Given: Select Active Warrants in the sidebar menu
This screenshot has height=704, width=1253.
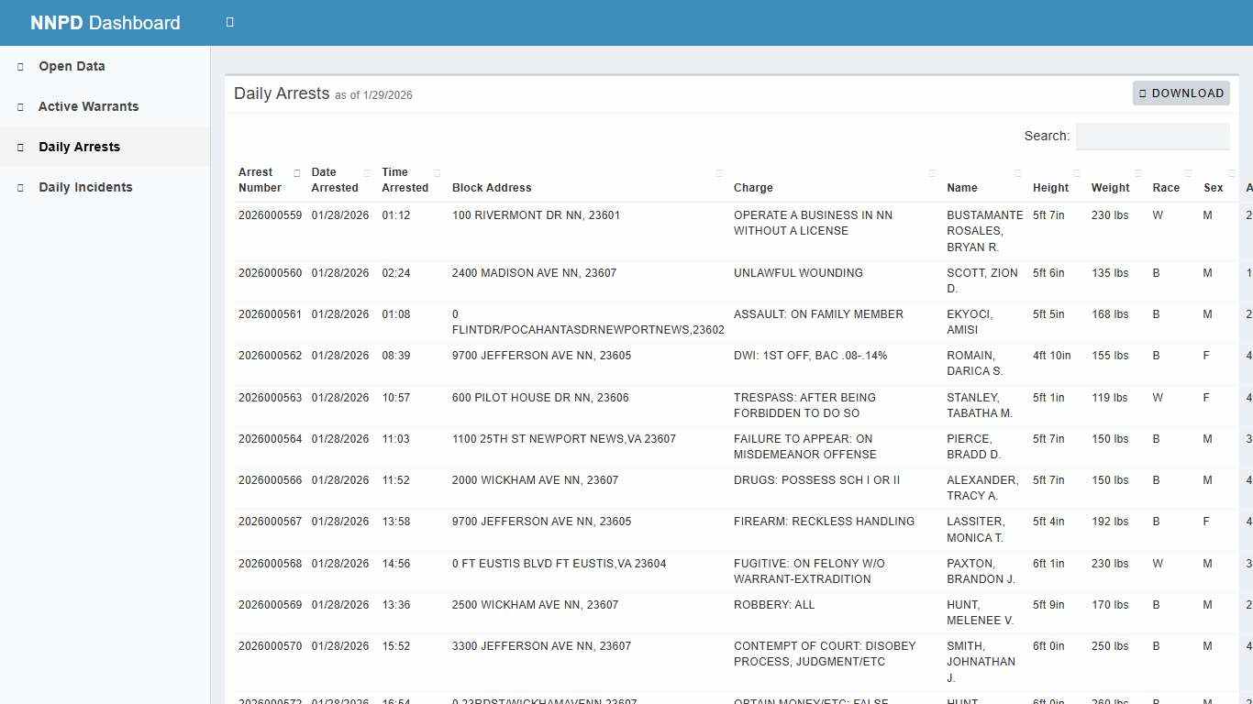Looking at the screenshot, I should click(88, 106).
